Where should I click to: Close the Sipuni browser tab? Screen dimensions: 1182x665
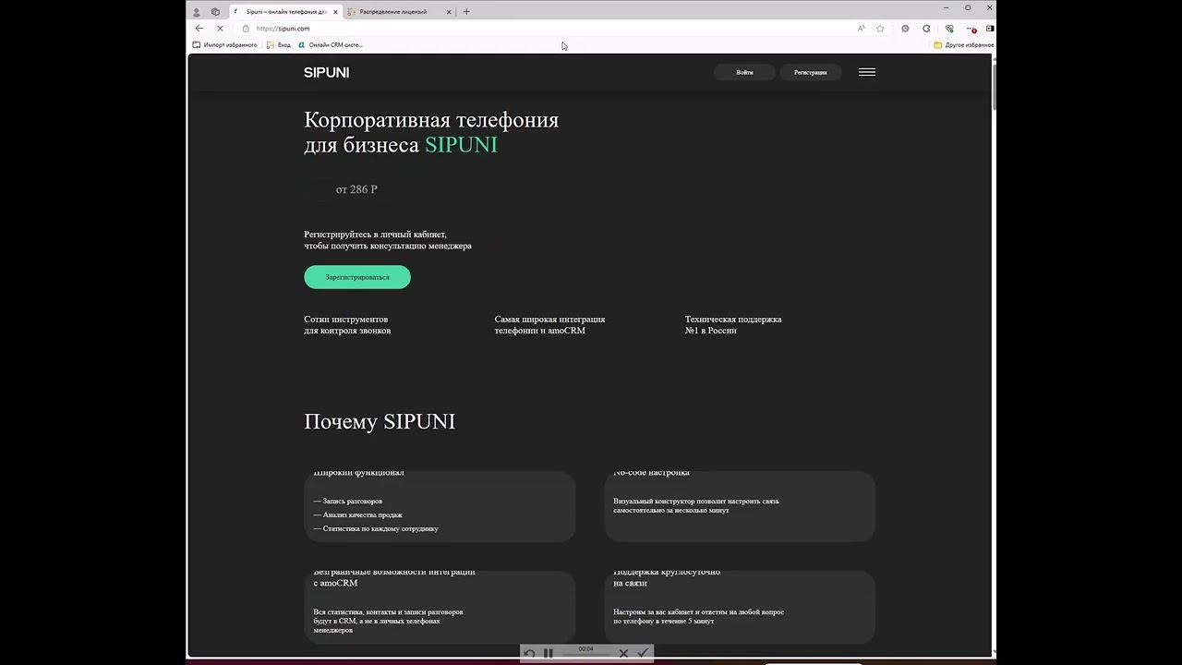(336, 12)
